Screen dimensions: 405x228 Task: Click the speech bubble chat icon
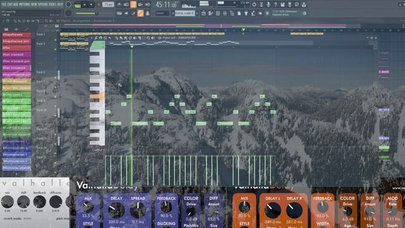tap(297, 4)
